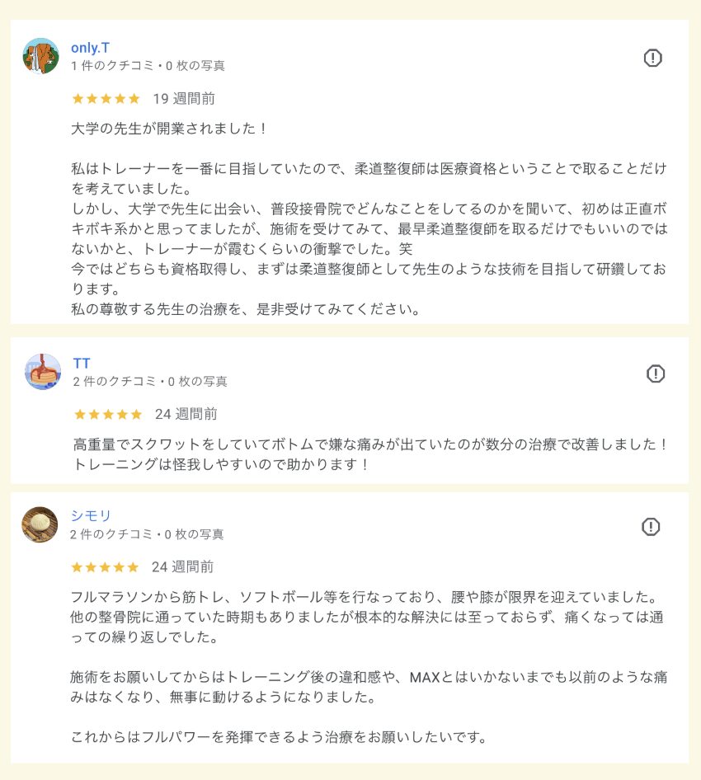Open TT's pancake profile picture

[43, 372]
